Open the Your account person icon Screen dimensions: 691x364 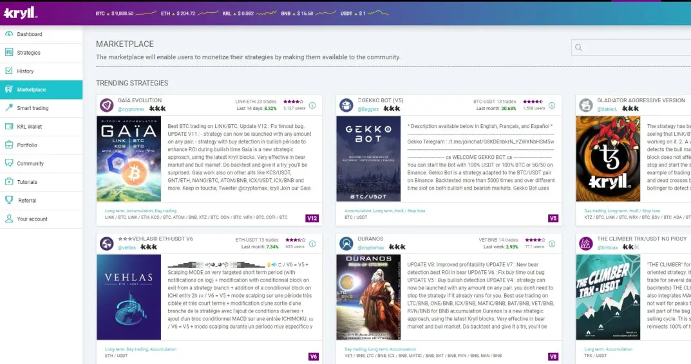[x=9, y=218]
